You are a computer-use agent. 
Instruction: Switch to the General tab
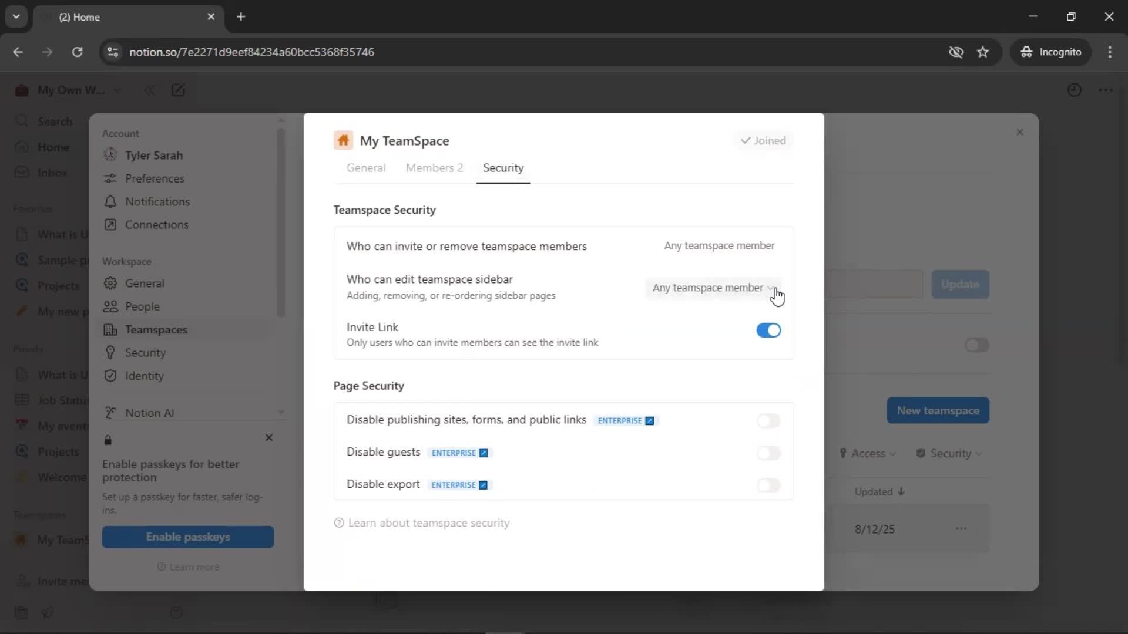point(366,168)
